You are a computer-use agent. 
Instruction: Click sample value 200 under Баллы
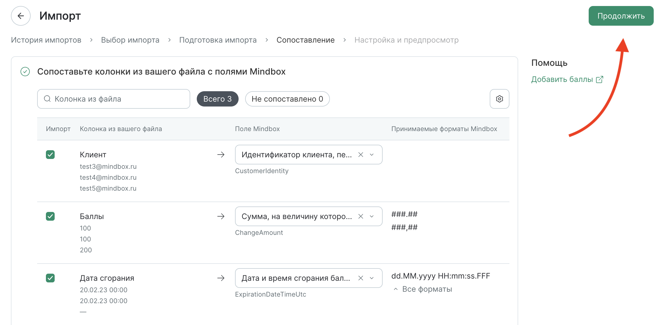coord(86,250)
